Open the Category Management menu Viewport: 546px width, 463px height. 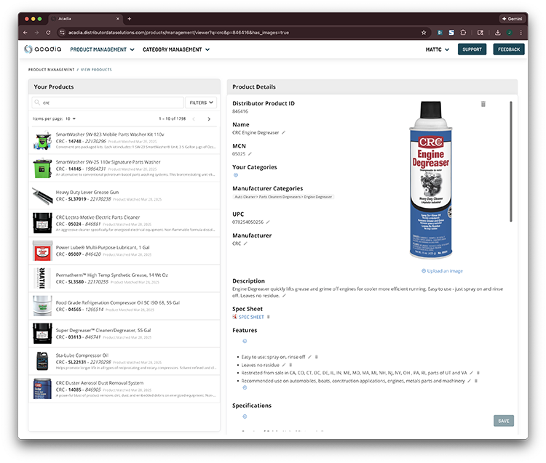click(176, 49)
